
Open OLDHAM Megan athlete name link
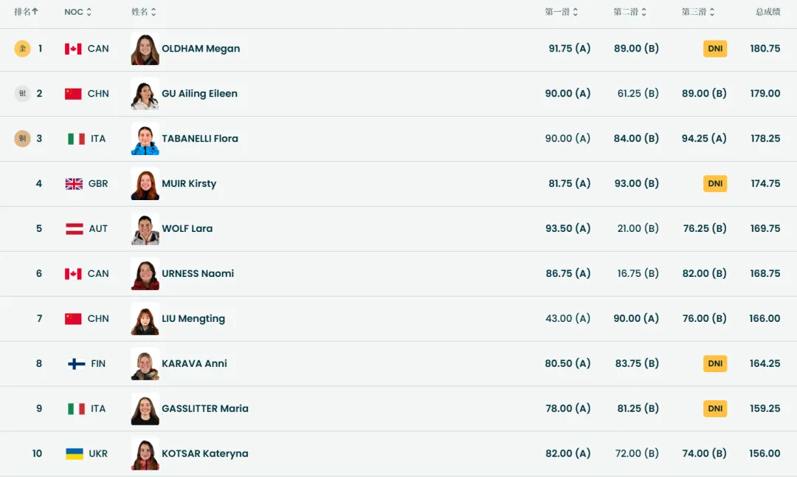pyautogui.click(x=201, y=49)
